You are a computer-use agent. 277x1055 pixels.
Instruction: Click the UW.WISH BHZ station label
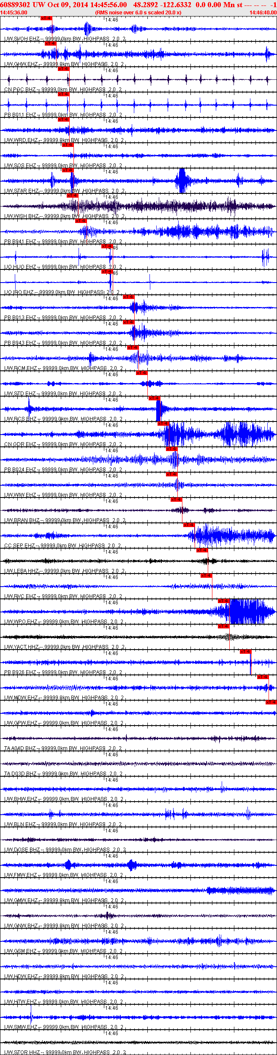tap(22, 216)
